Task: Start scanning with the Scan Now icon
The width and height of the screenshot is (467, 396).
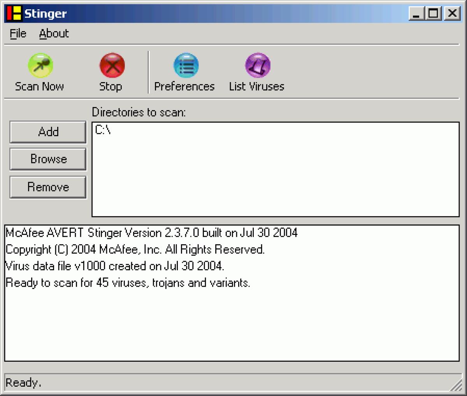Action: point(40,65)
